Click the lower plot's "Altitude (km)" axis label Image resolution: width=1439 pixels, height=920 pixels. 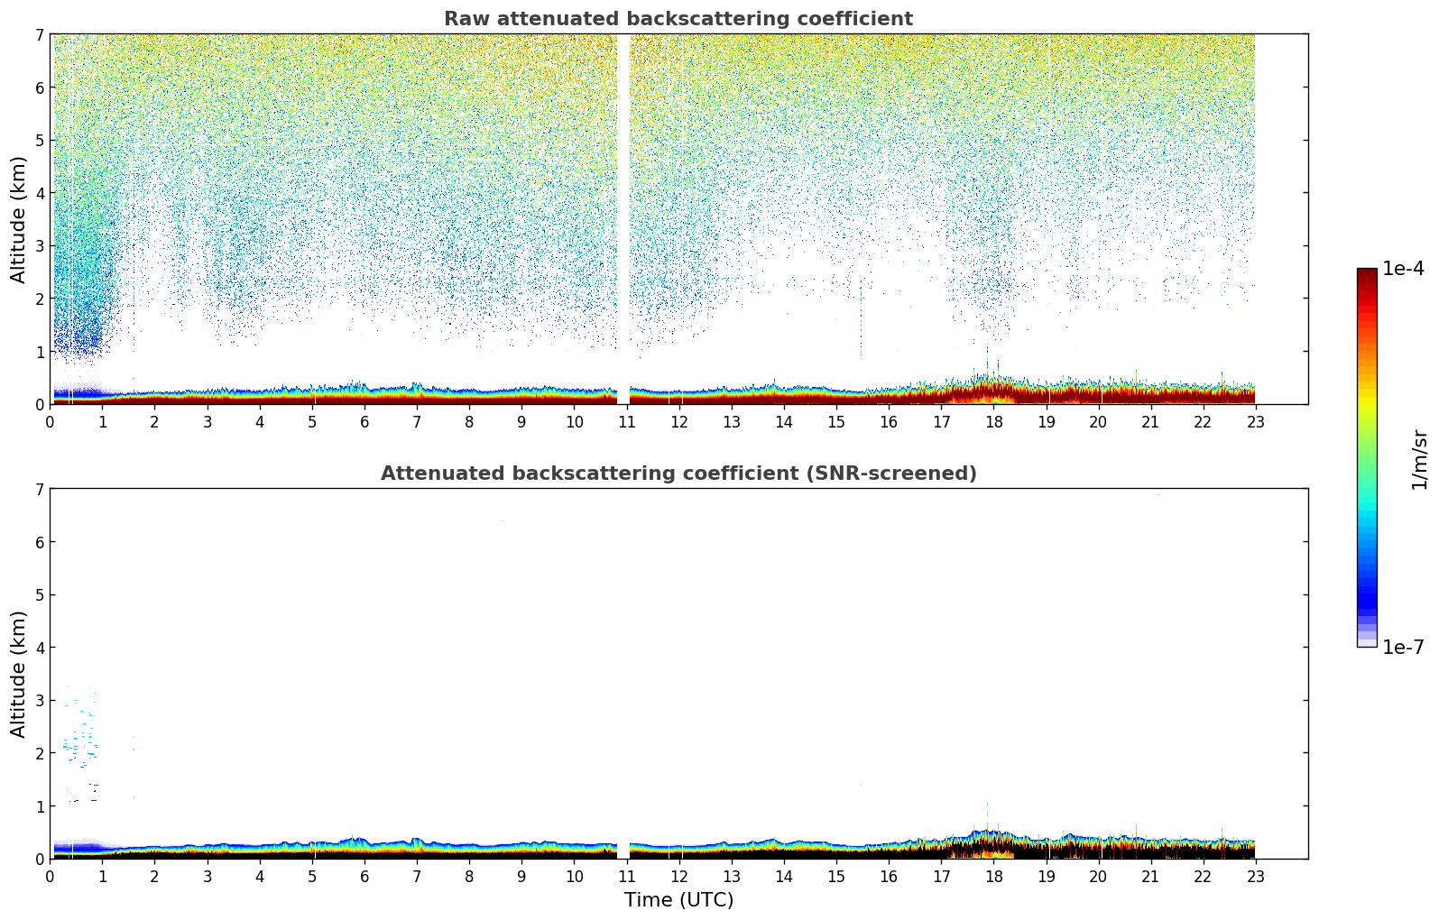click(19, 674)
